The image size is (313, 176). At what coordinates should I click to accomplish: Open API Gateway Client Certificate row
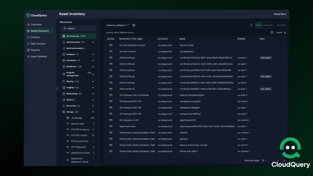195,95
